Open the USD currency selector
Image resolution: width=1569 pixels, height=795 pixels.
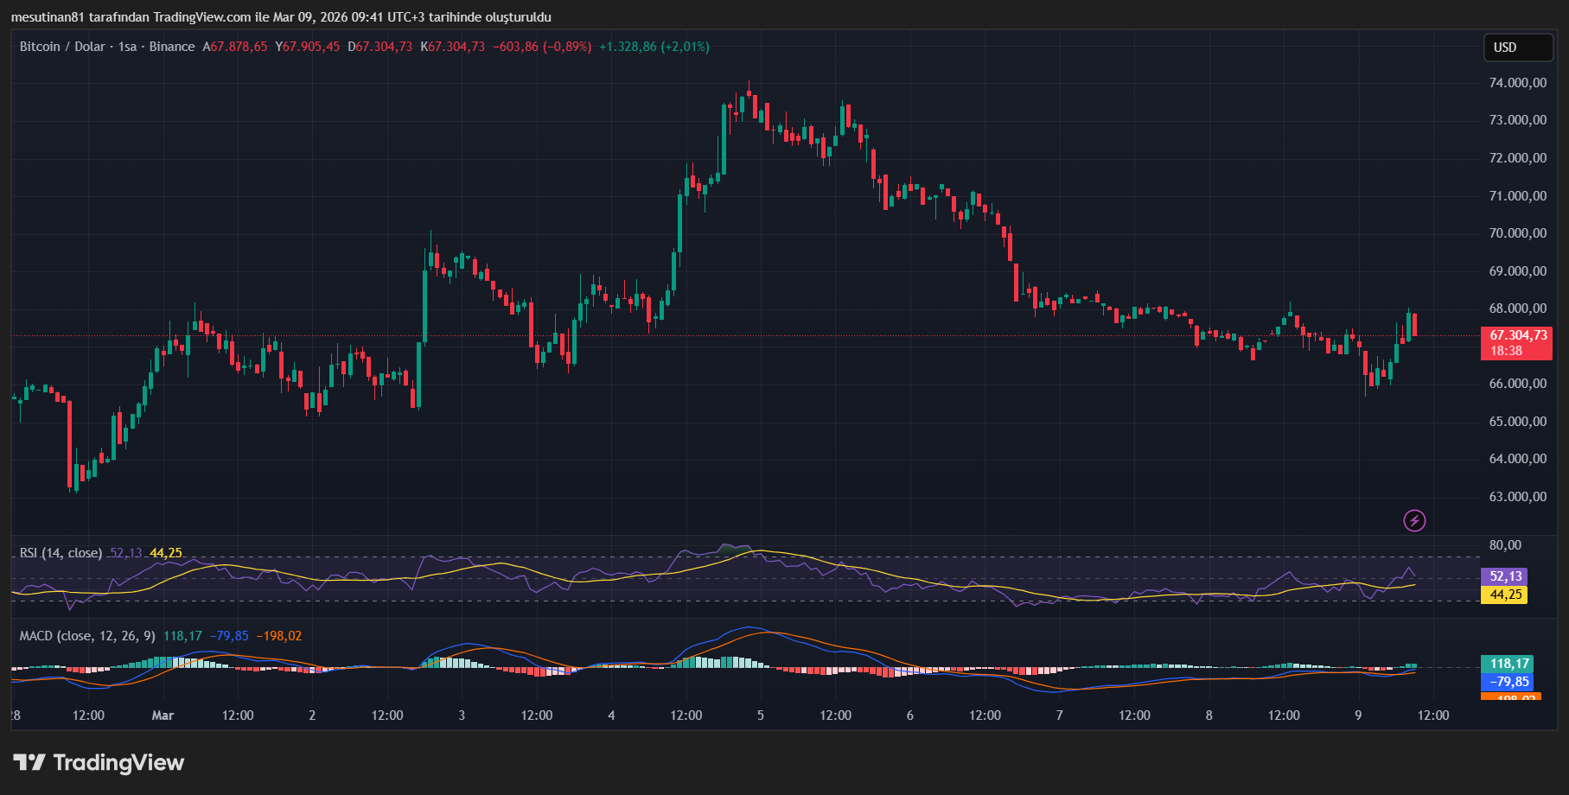tap(1518, 48)
